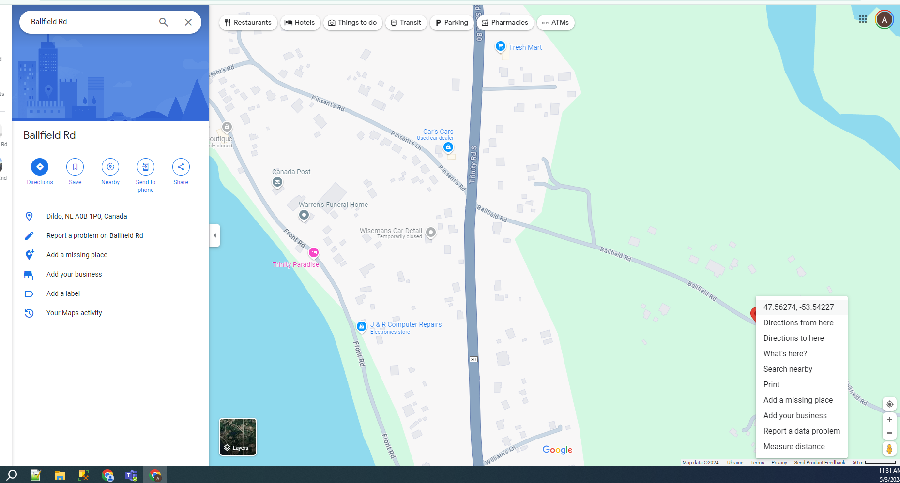The image size is (900, 483).
Task: Select Measure distance from context menu
Action: pos(794,447)
